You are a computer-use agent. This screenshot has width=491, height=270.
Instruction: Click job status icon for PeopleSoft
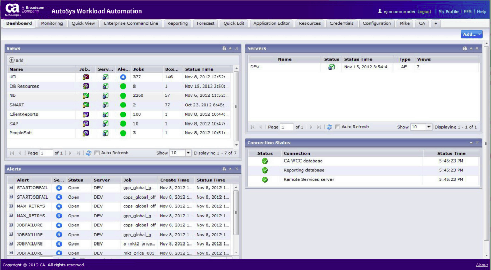tap(85, 133)
